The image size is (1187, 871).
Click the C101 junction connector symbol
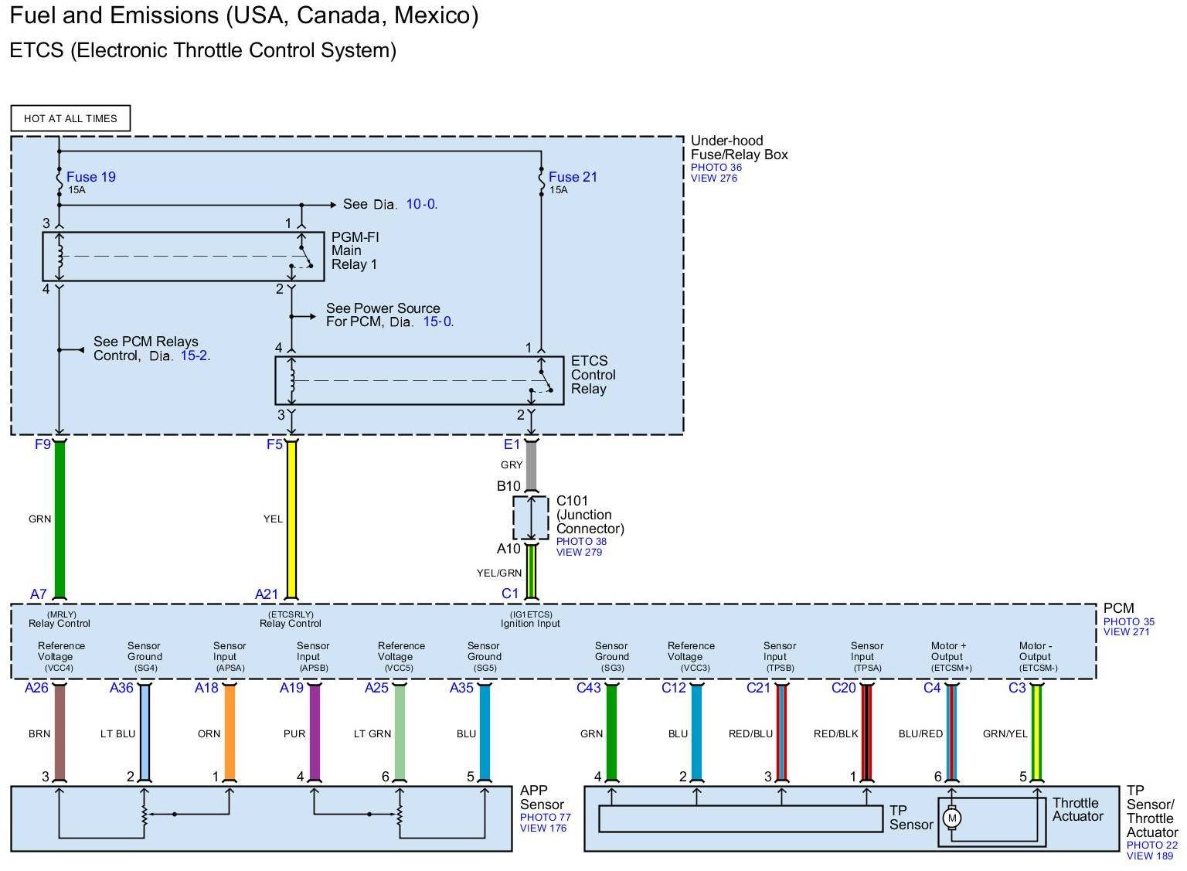tap(531, 518)
